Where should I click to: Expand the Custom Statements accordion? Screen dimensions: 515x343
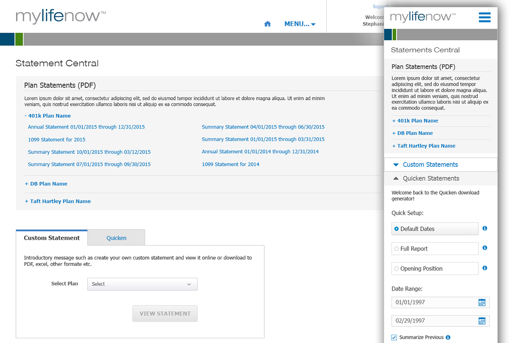430,165
